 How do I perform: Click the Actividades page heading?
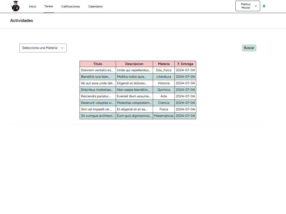[x=21, y=21]
